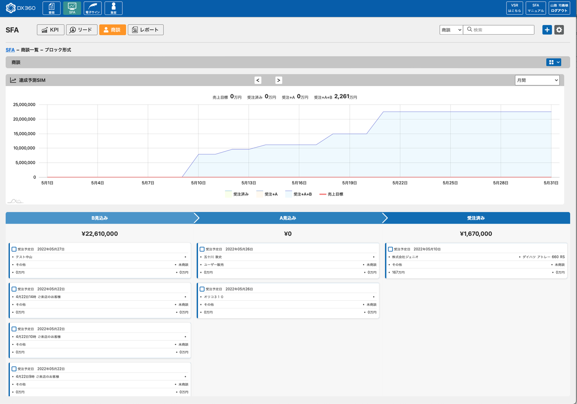Toggle the 受注+A+B legend swatch

click(289, 194)
